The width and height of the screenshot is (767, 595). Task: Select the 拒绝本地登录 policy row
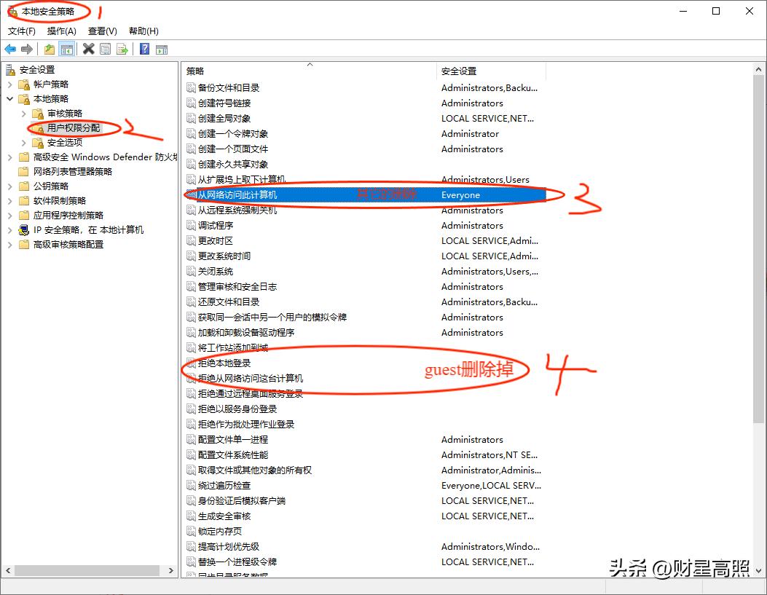pyautogui.click(x=224, y=363)
